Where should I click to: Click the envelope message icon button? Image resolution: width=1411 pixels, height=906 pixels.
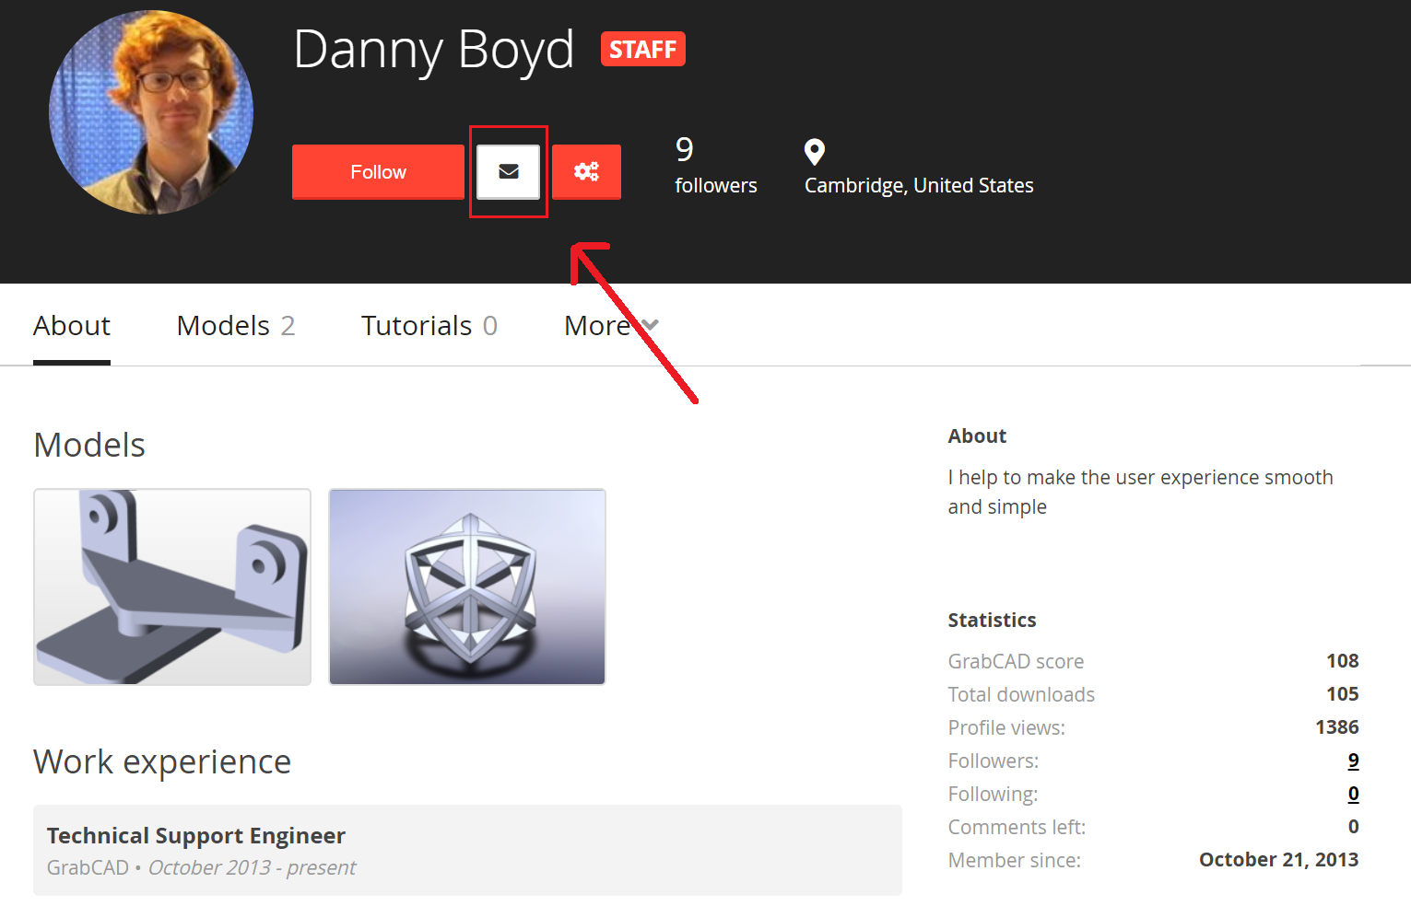pyautogui.click(x=508, y=171)
